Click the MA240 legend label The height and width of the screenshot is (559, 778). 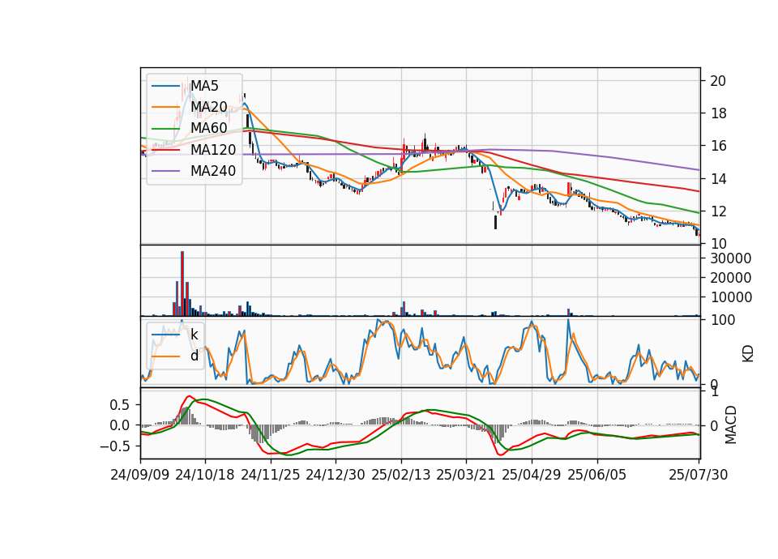213,171
